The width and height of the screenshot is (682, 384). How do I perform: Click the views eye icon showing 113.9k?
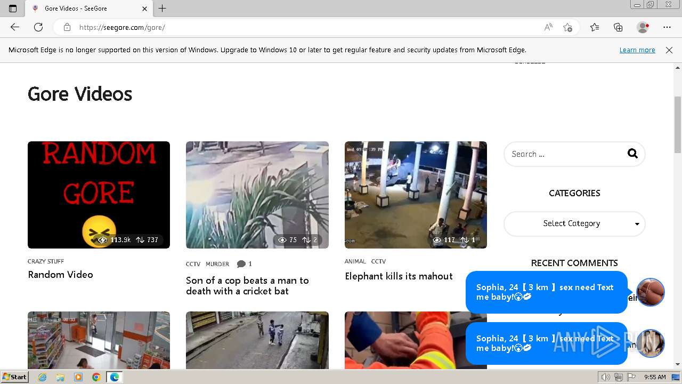coord(102,240)
